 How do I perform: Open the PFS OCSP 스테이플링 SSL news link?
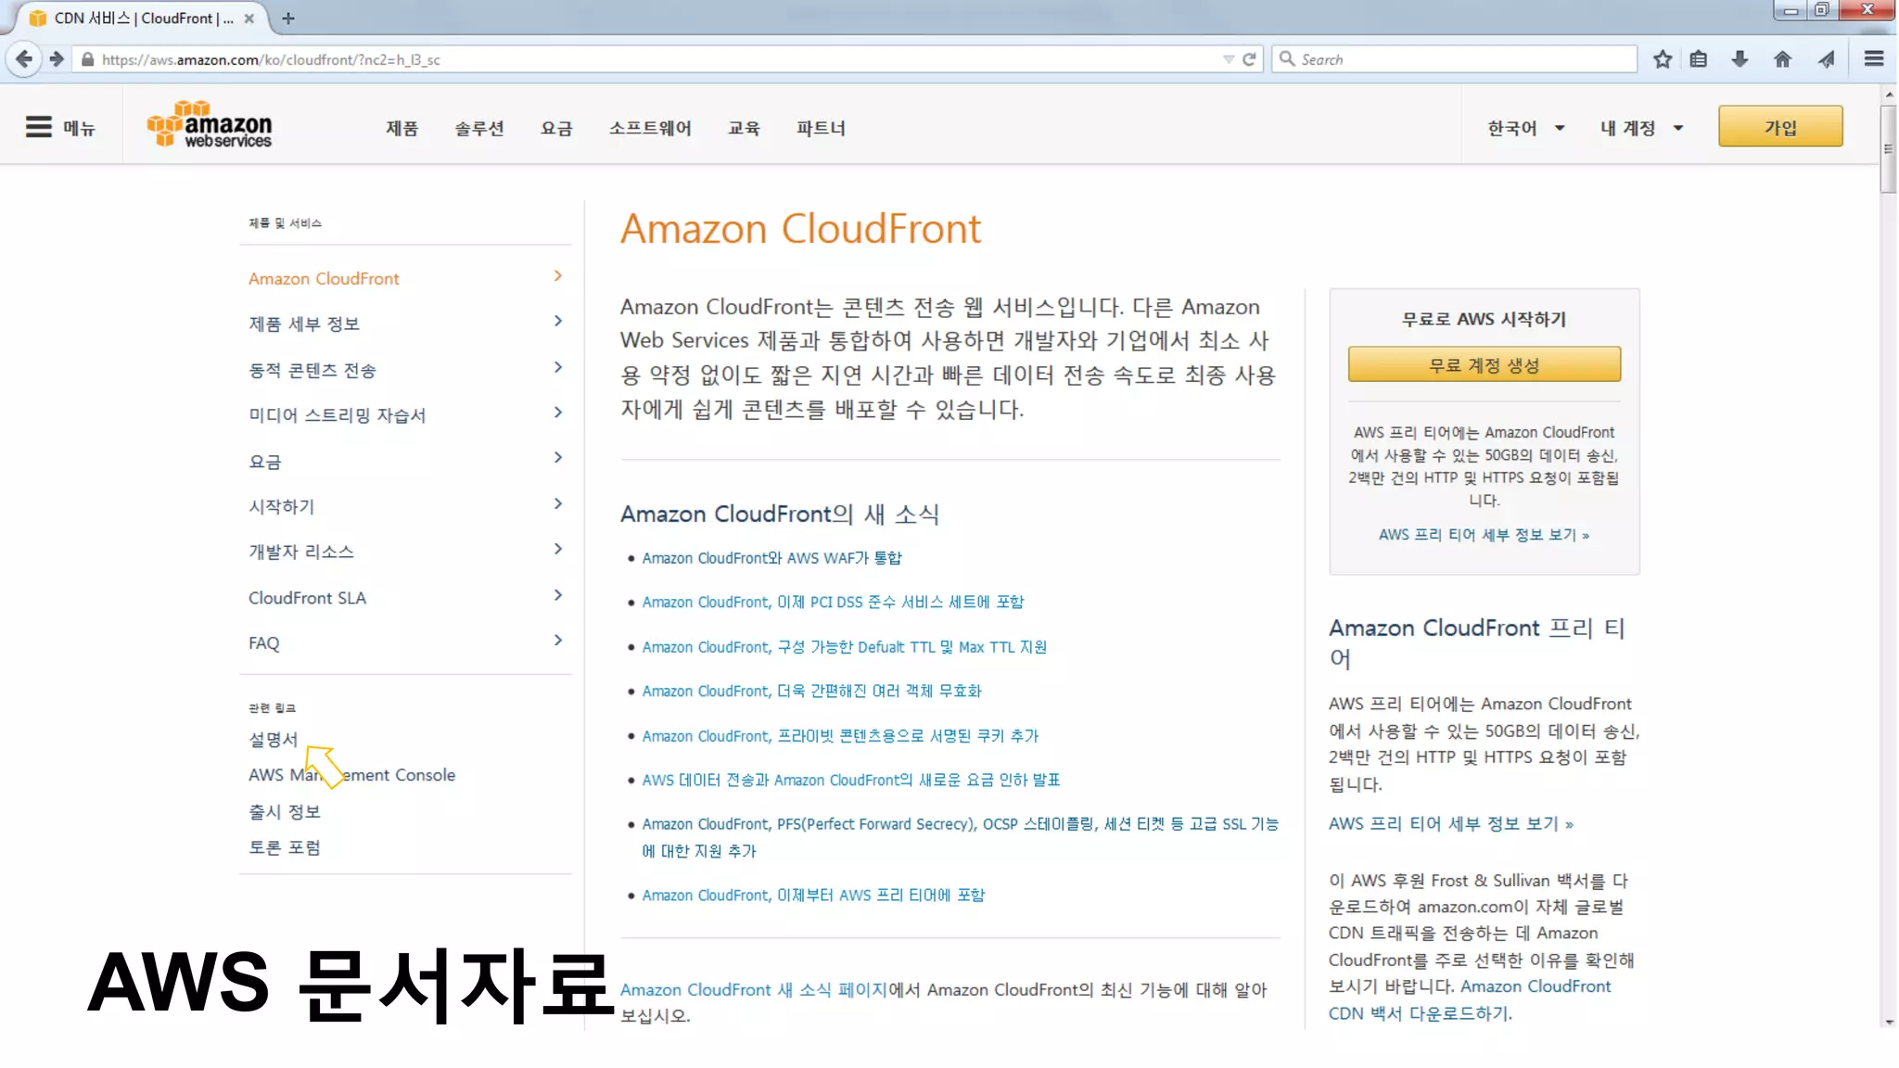click(960, 837)
